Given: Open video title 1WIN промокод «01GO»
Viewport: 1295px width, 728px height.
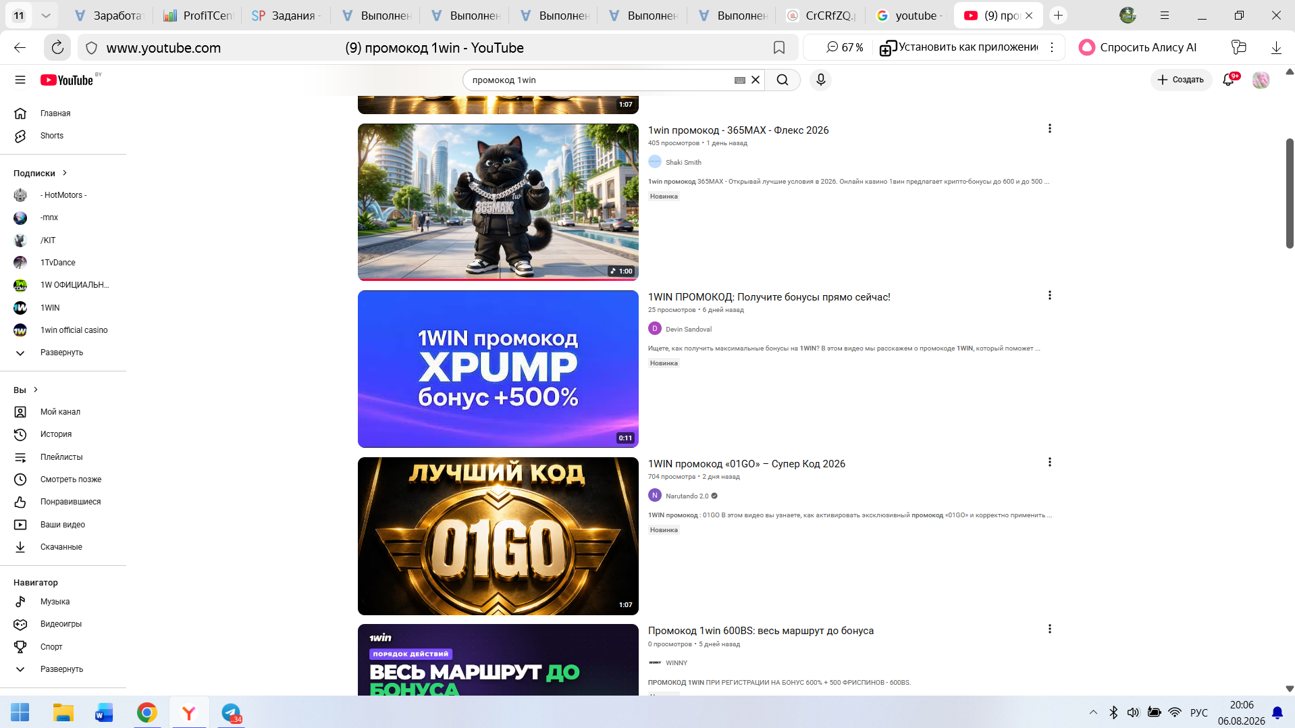Looking at the screenshot, I should coord(746,464).
